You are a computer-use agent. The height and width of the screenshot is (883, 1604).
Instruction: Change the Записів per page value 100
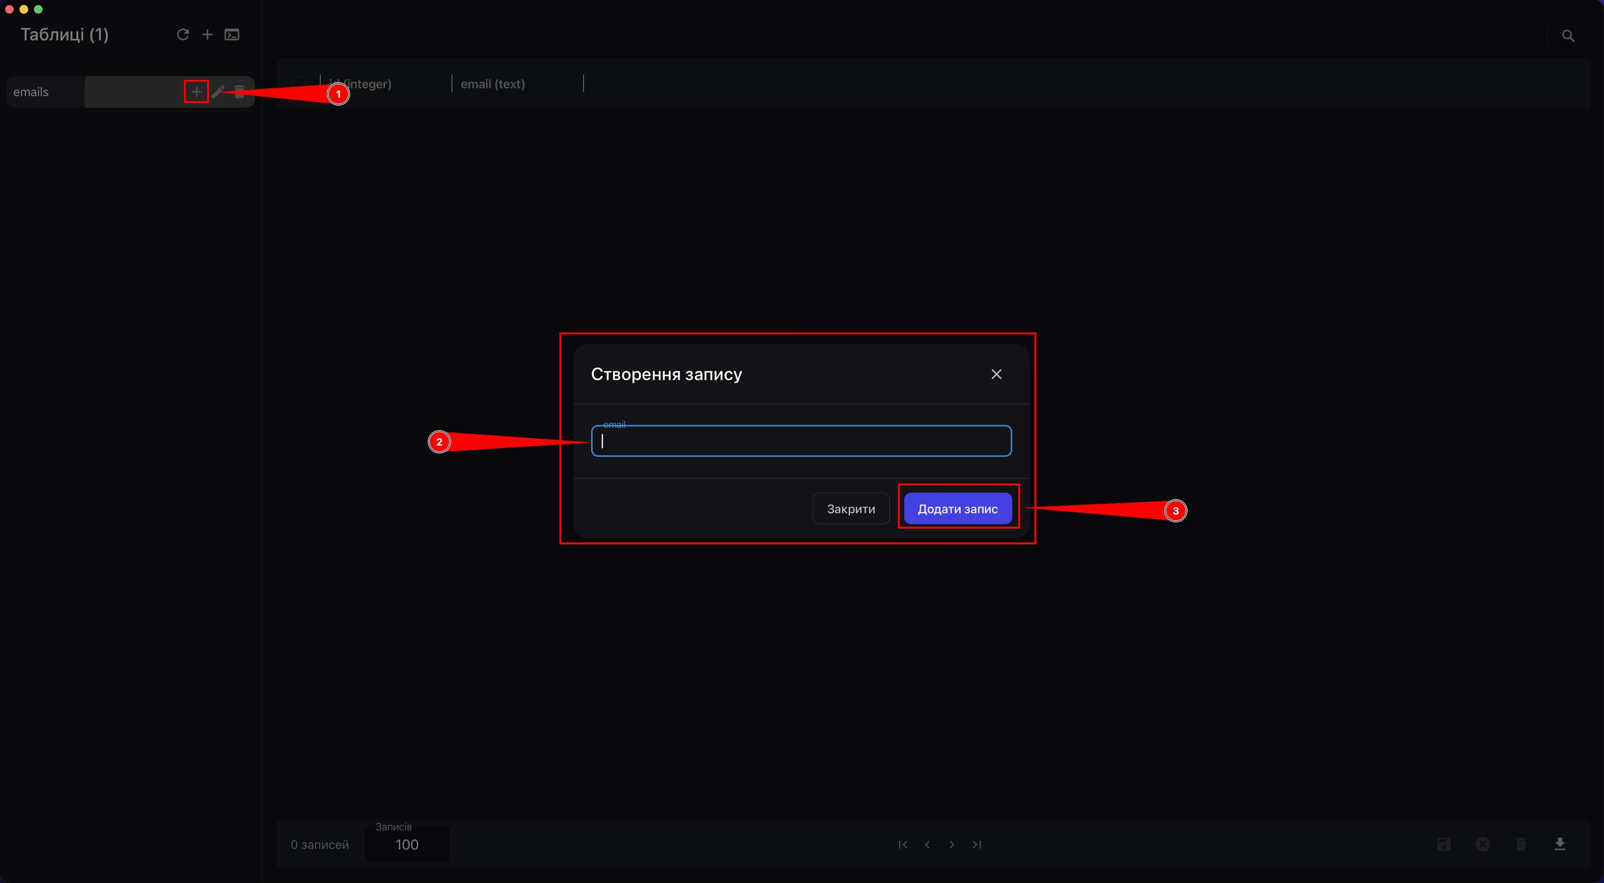406,845
